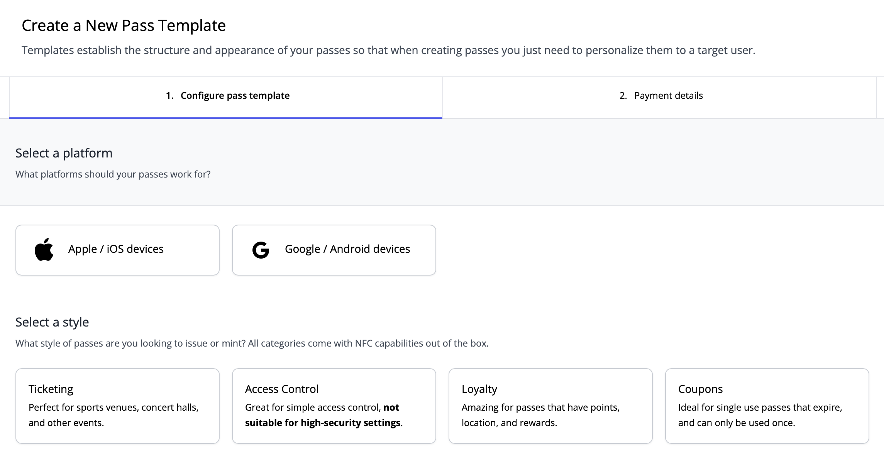Image resolution: width=884 pixels, height=467 pixels.
Task: Click the templates explanation subtitle text
Action: pyautogui.click(x=388, y=51)
